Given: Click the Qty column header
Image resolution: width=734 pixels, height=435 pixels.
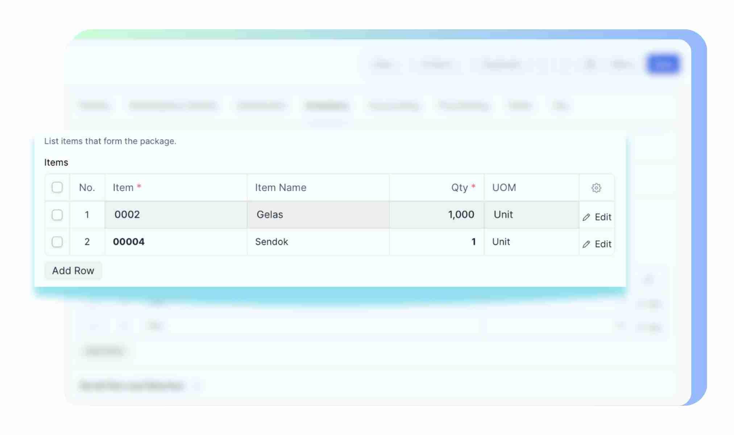Looking at the screenshot, I should 459,187.
